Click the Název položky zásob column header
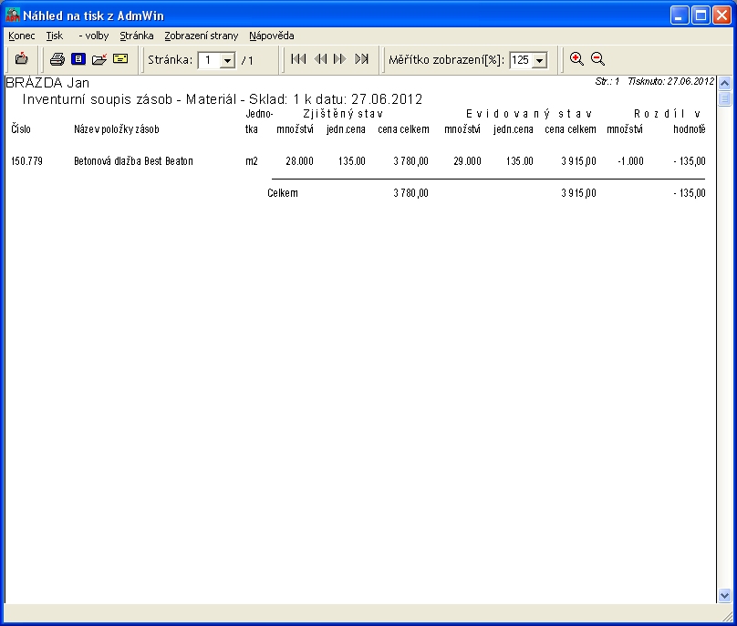 117,129
